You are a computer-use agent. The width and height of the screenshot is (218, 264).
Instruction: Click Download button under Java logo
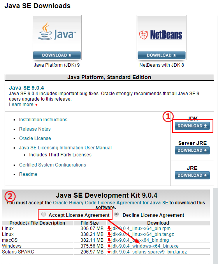pyautogui.click(x=57, y=55)
